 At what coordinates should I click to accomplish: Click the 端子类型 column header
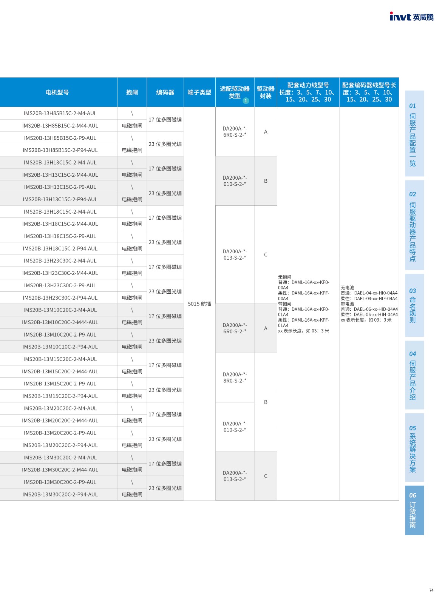coord(199,92)
